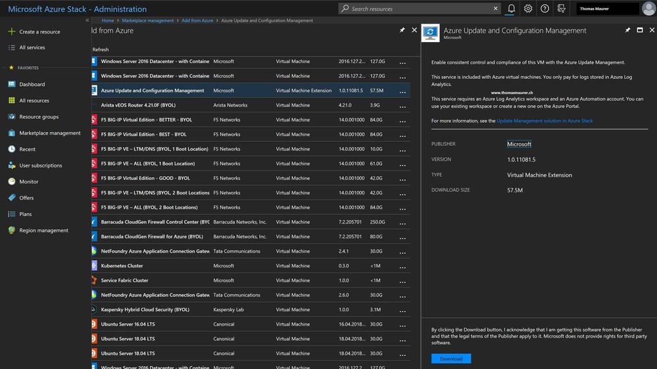657x369 pixels.
Task: Open Update Management solution in Azure Stack link
Action: (545, 121)
